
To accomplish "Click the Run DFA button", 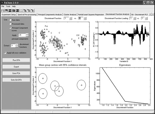I will point(16,60).
